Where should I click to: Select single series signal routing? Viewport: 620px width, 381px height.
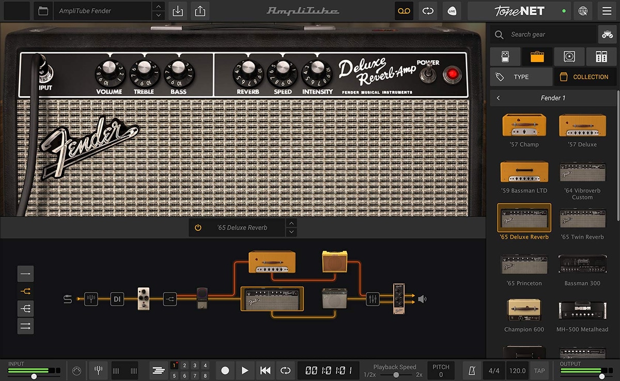[25, 273]
